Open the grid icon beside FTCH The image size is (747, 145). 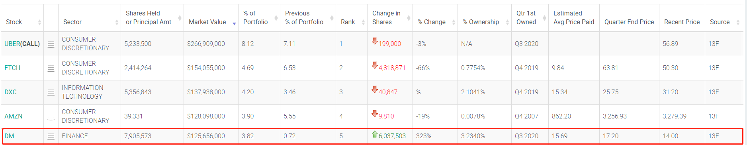click(51, 69)
